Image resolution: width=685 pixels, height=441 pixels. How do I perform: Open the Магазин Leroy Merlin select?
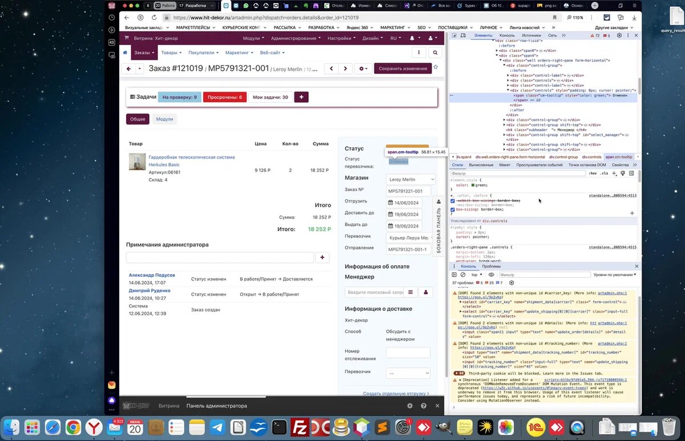[410, 179]
